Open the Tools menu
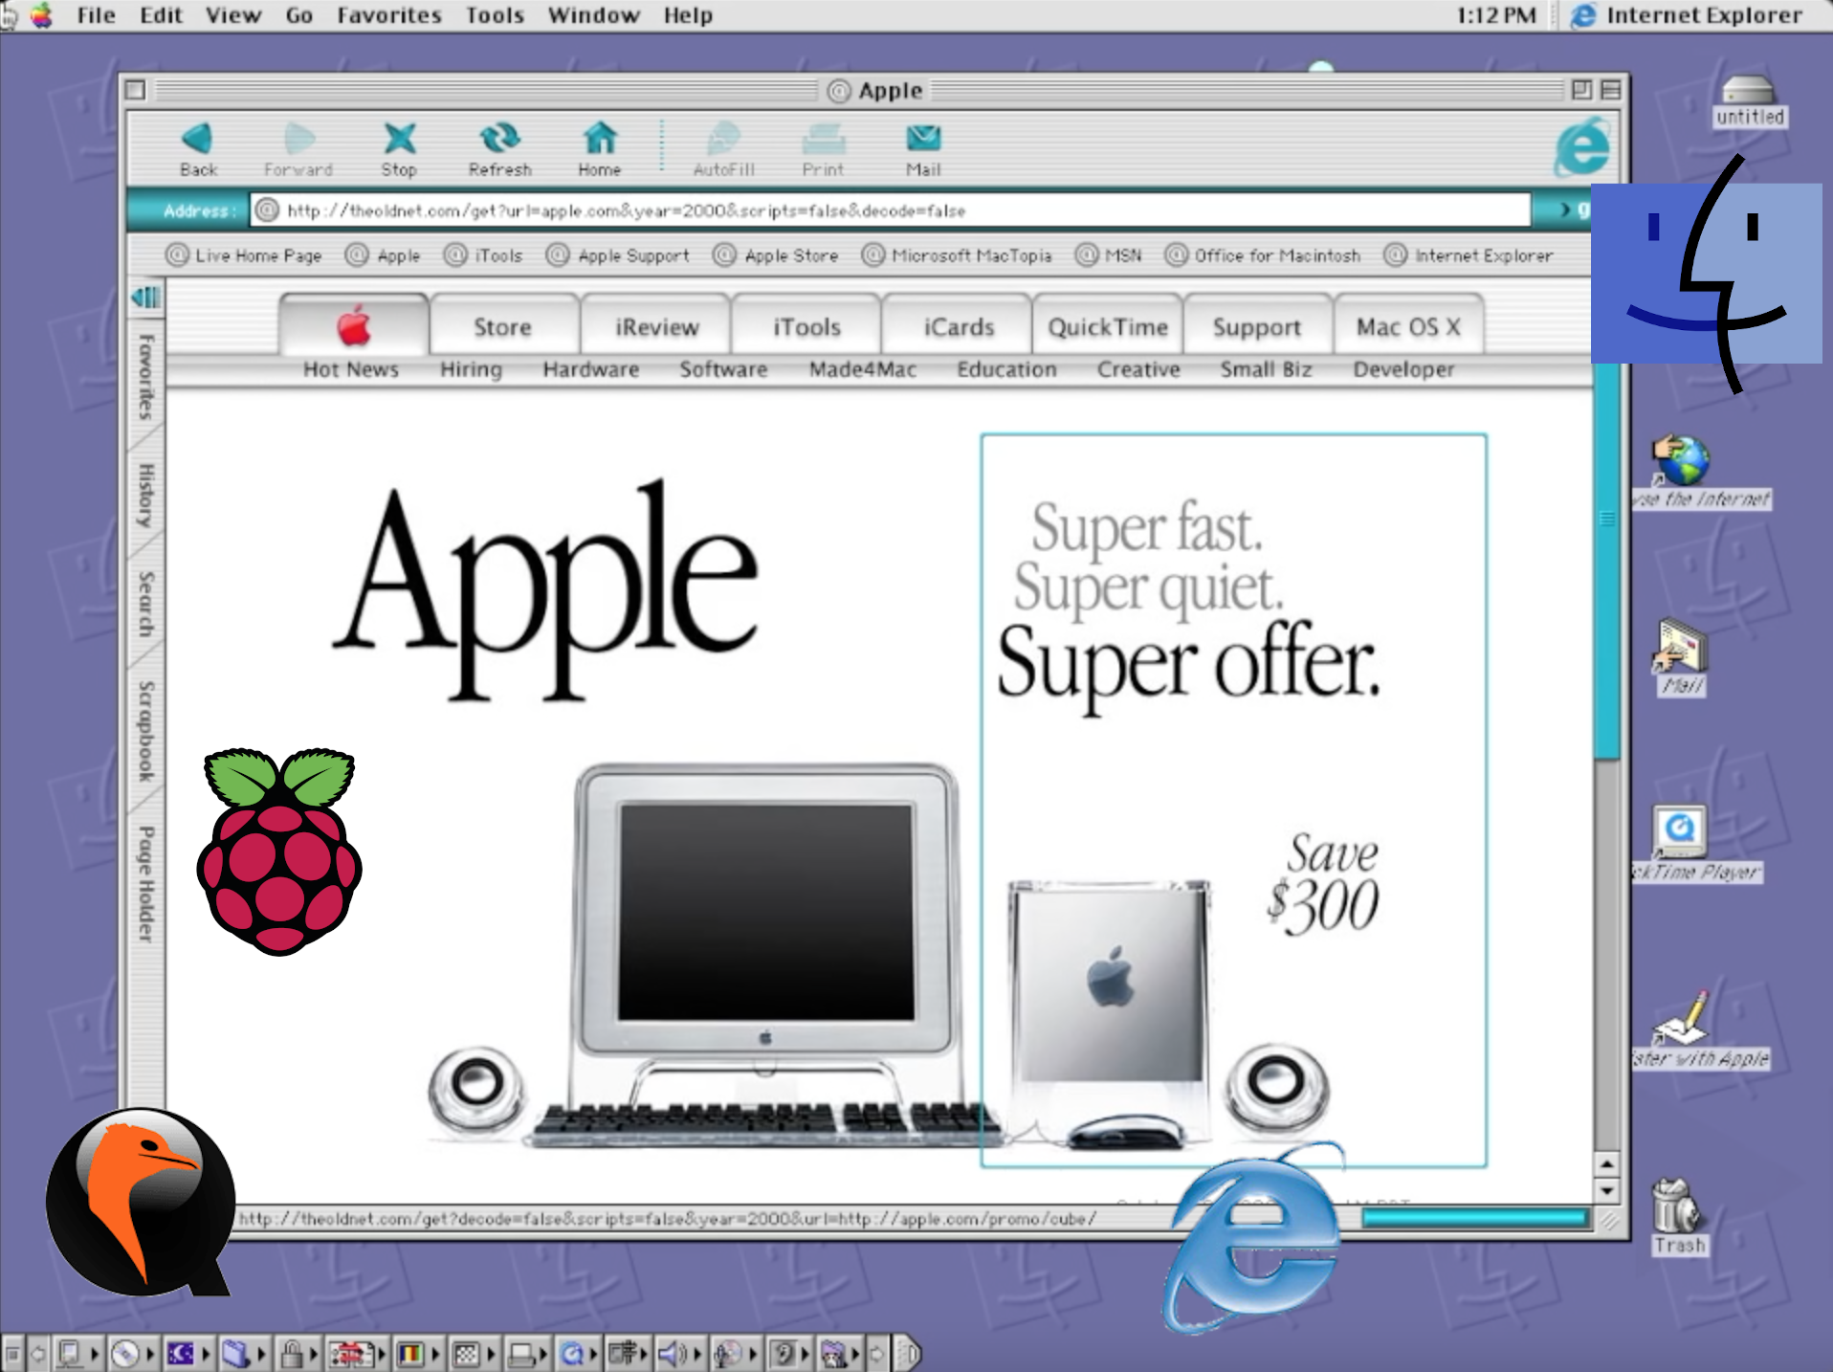1833x1372 pixels. tap(495, 15)
